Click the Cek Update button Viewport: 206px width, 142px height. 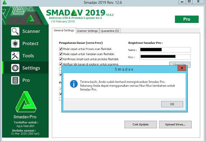pyautogui.click(x=141, y=125)
